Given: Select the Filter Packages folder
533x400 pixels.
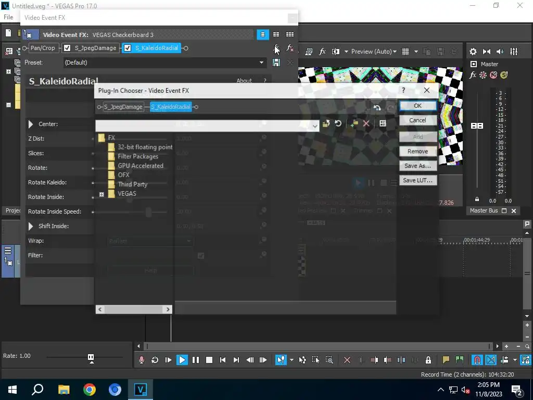Looking at the screenshot, I should click(137, 156).
